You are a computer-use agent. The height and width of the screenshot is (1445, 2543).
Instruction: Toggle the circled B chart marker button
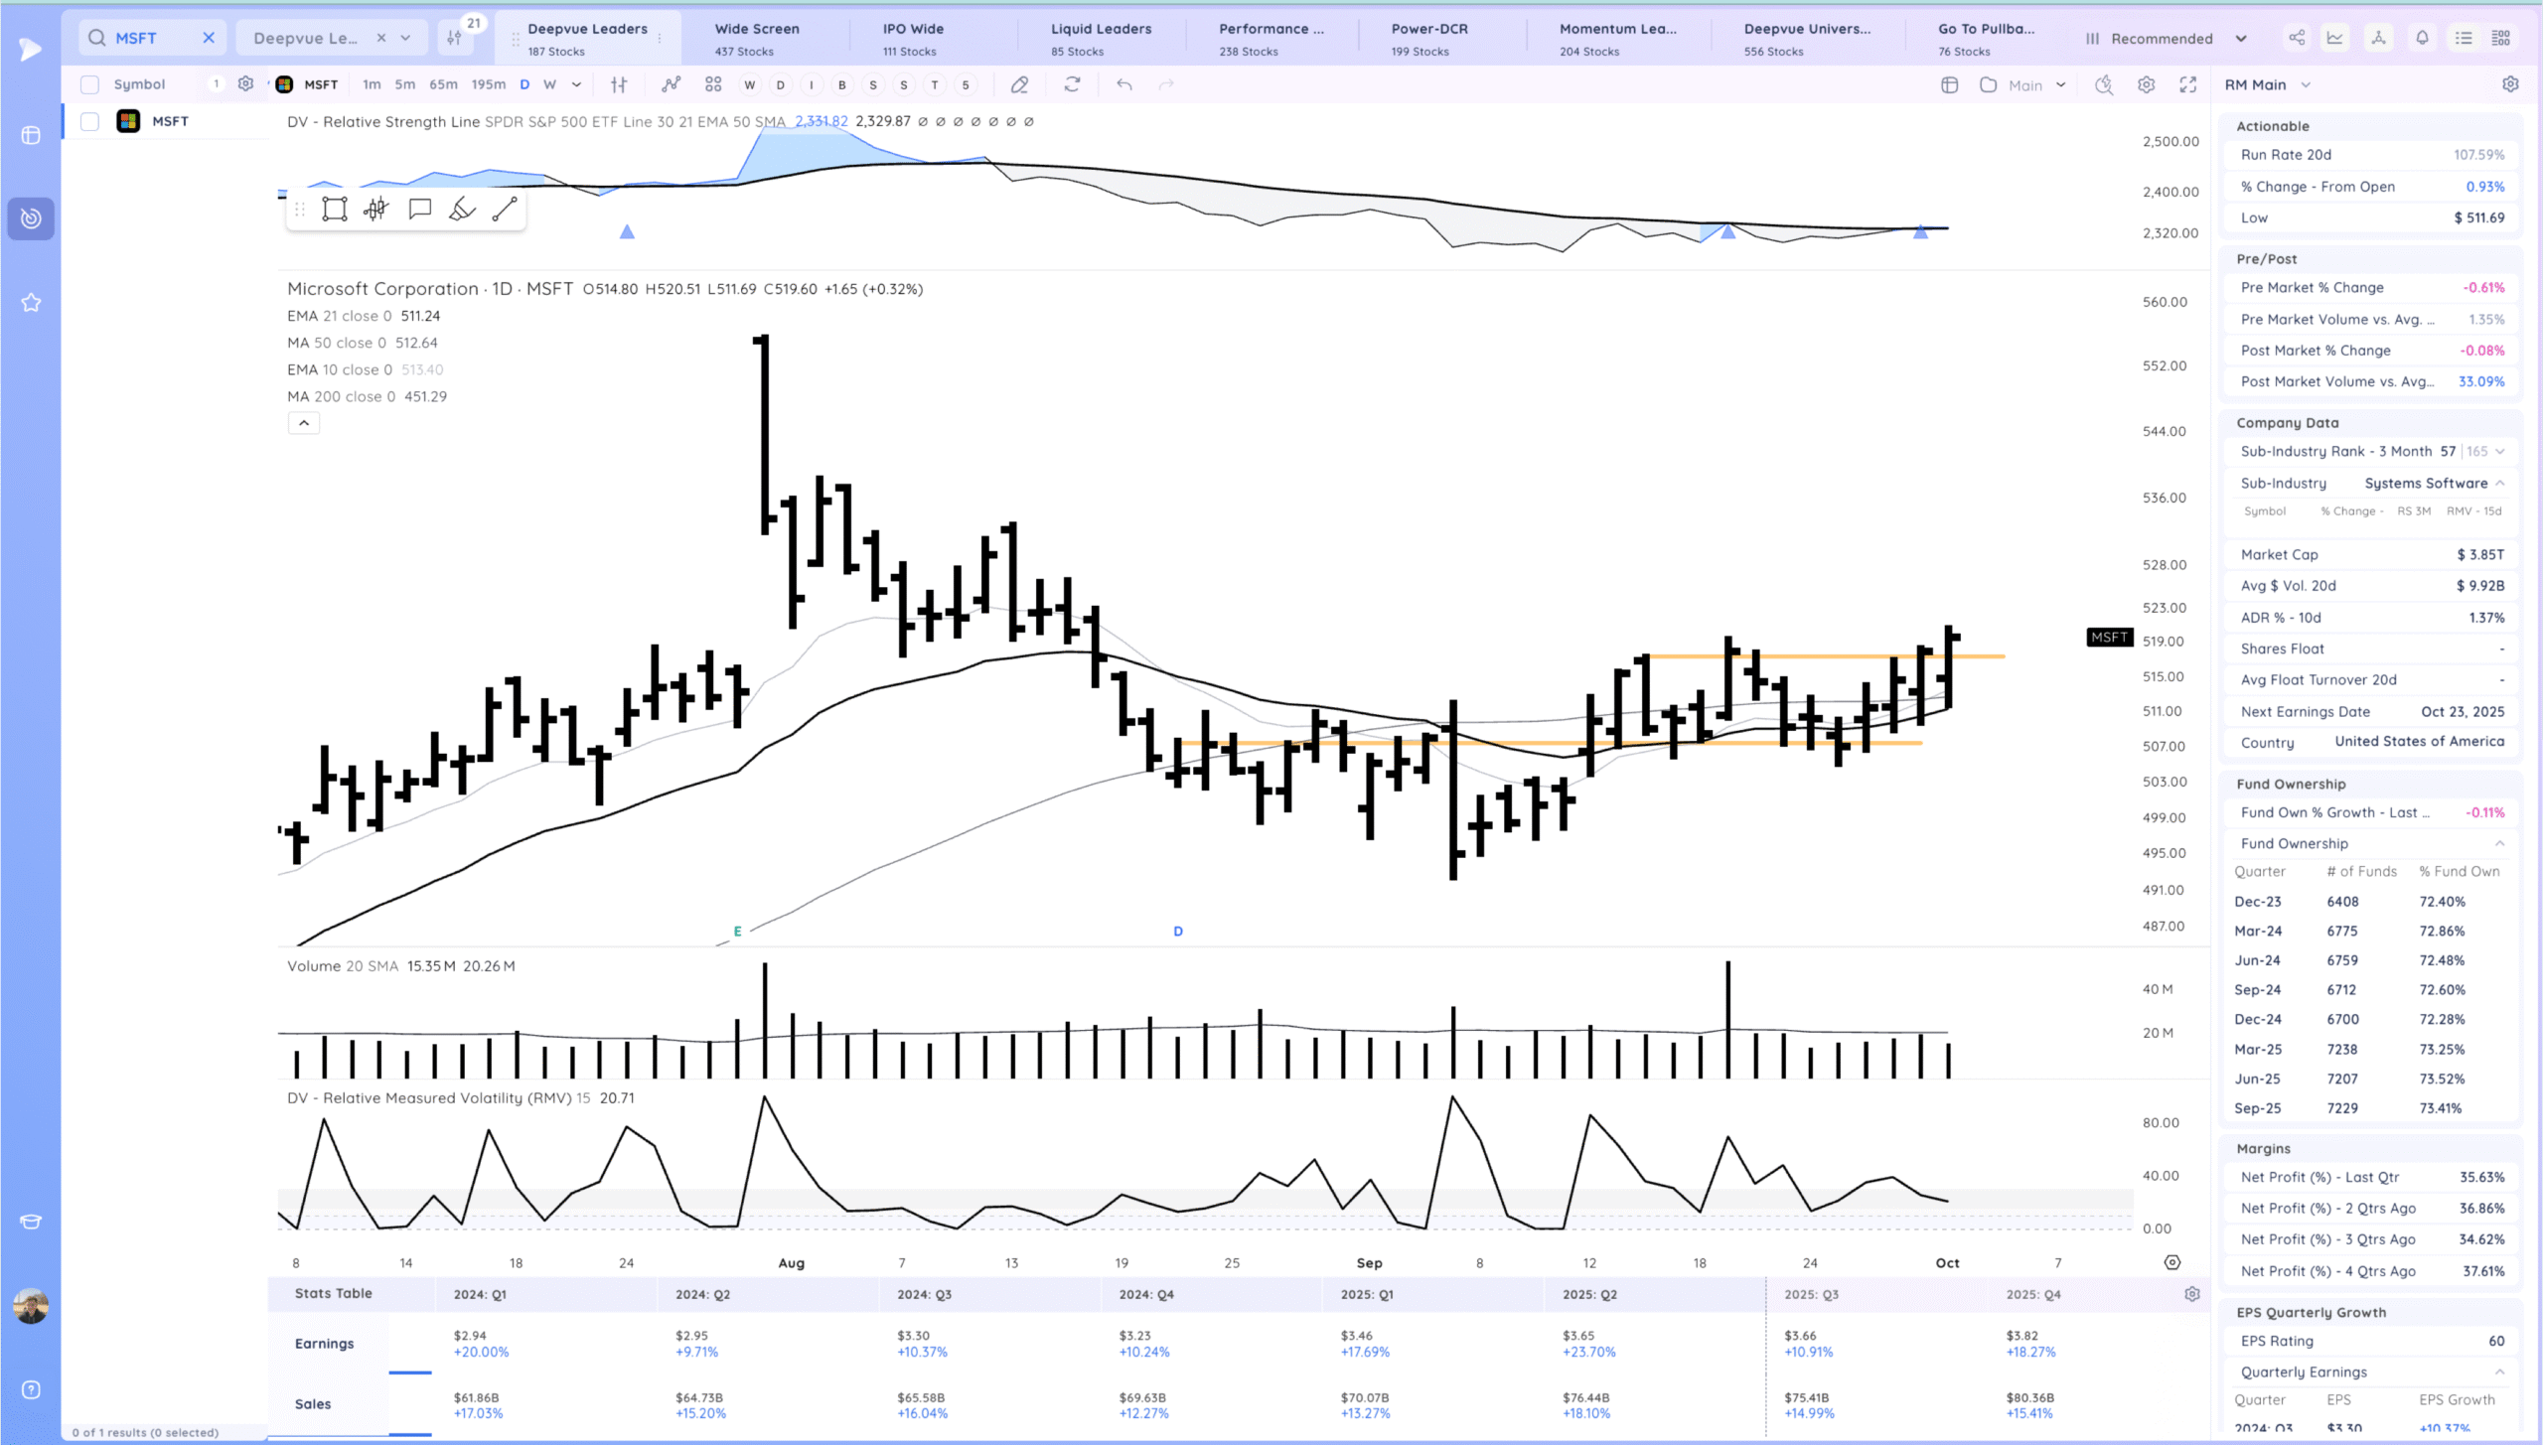point(842,84)
